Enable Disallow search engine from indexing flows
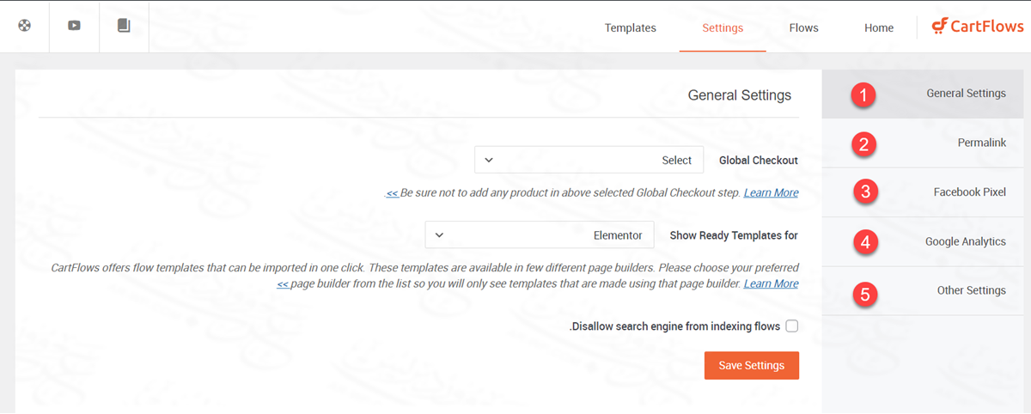Viewport: 1031px width, 414px height. pyautogui.click(x=791, y=326)
